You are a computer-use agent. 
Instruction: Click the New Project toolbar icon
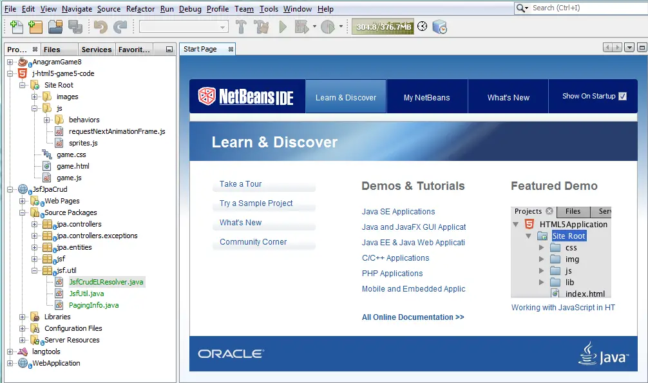(35, 27)
